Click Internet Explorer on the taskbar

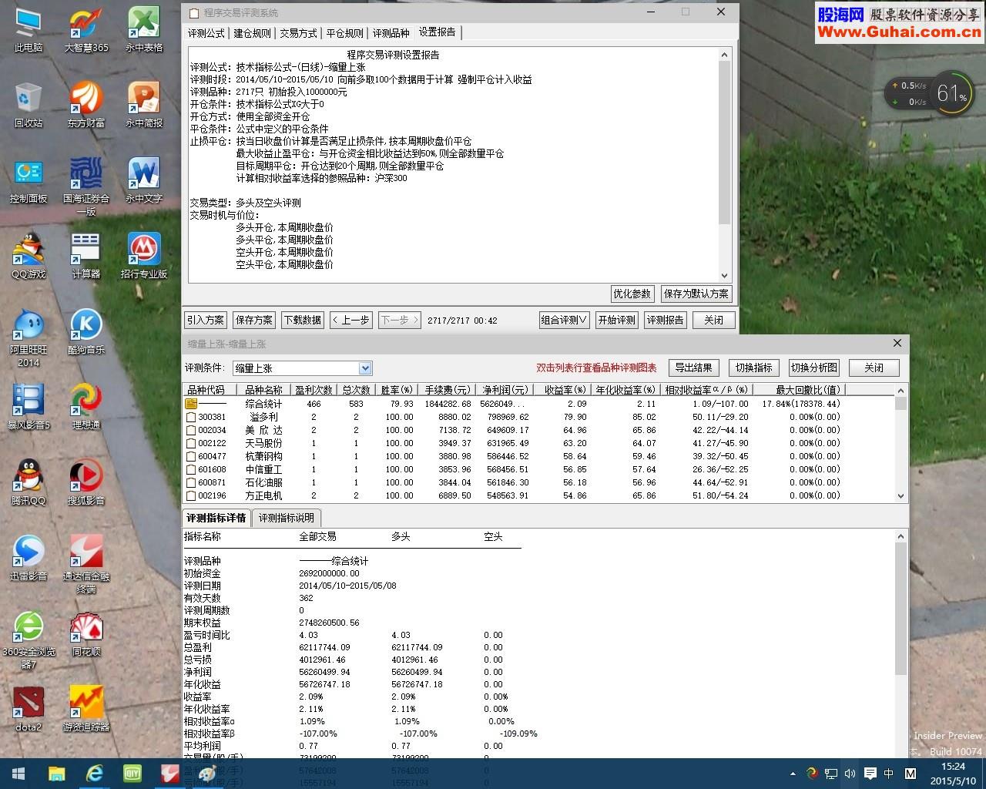coord(94,773)
